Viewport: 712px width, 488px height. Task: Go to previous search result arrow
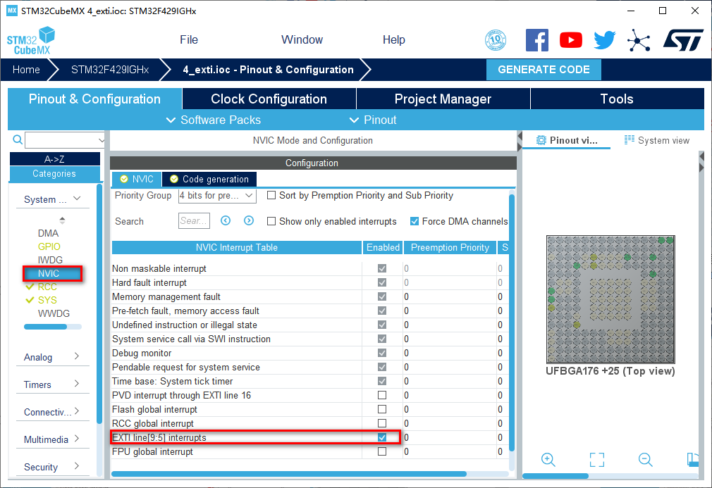coord(226,221)
